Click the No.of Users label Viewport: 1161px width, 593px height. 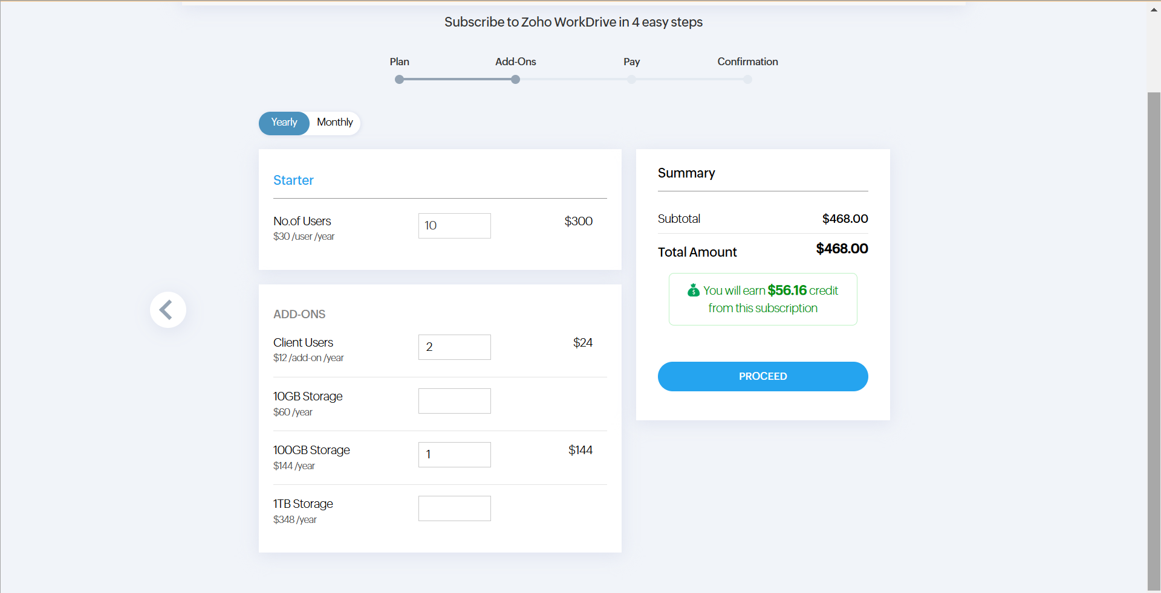pos(302,222)
